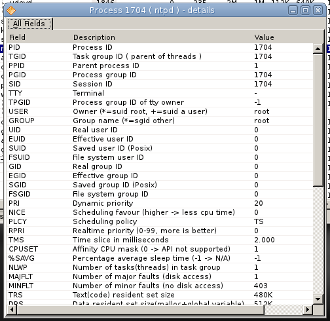Click the 'Real user ID' description
This screenshot has height=321, width=330.
pos(95,130)
